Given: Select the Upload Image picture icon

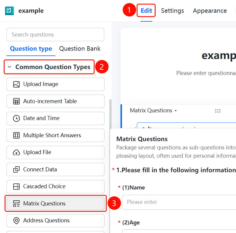Looking at the screenshot, I should [16, 84].
